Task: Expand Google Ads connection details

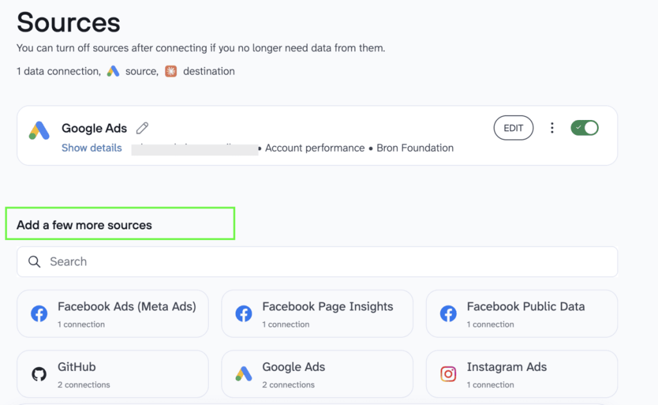Action: pyautogui.click(x=91, y=148)
